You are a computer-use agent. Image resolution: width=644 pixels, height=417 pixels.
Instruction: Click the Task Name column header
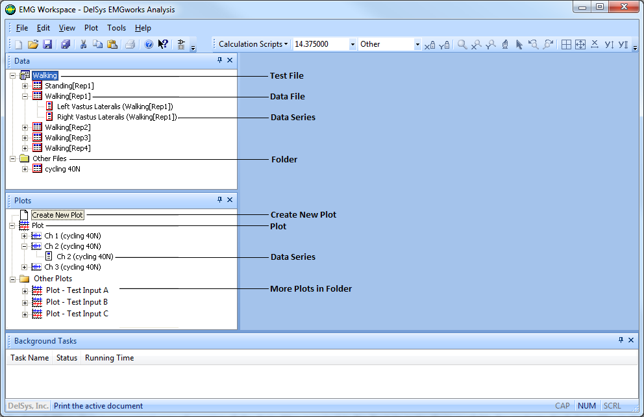coord(30,358)
